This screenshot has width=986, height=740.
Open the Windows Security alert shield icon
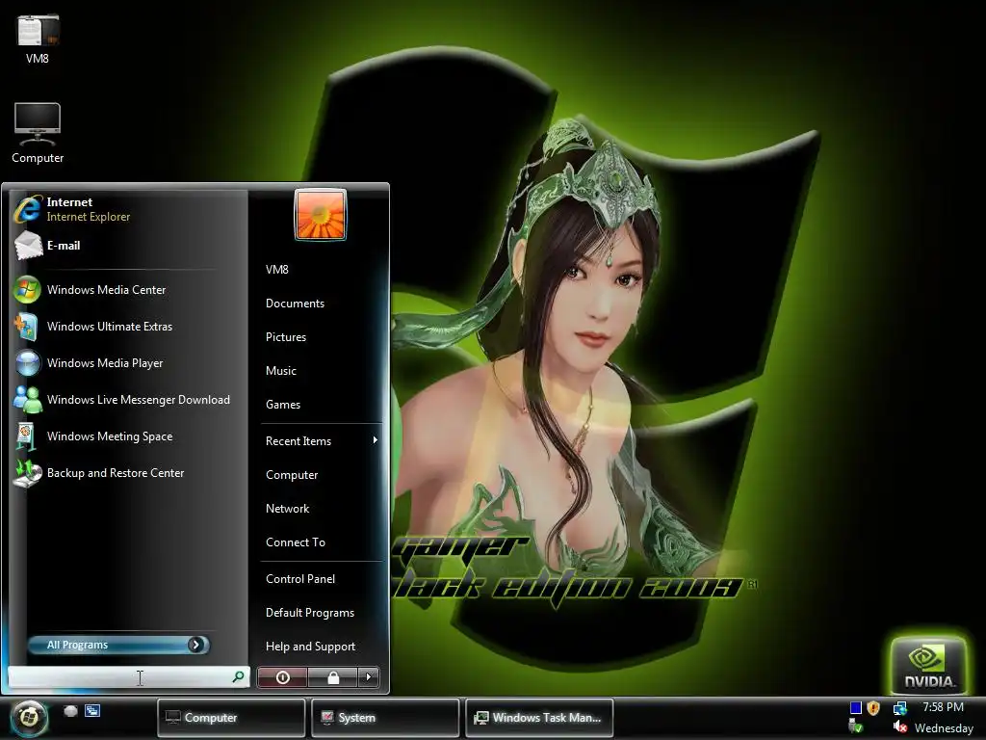[x=873, y=708]
